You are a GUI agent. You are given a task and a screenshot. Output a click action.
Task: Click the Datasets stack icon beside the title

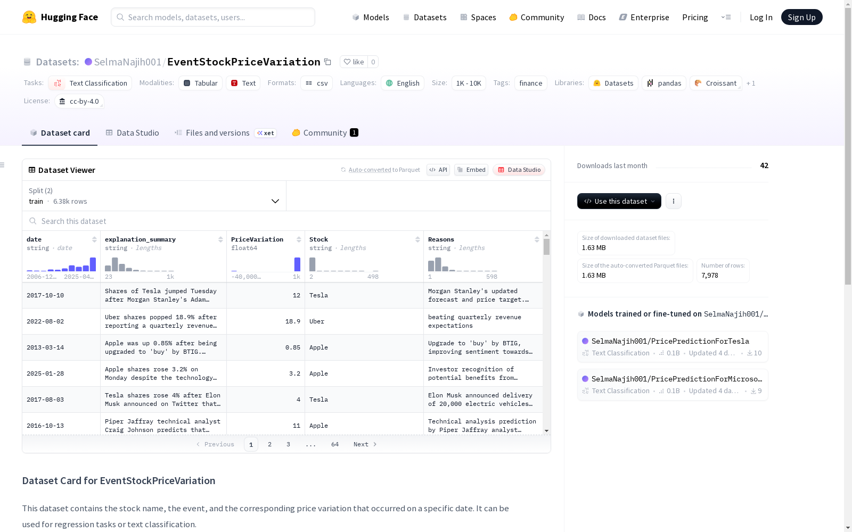(x=27, y=62)
